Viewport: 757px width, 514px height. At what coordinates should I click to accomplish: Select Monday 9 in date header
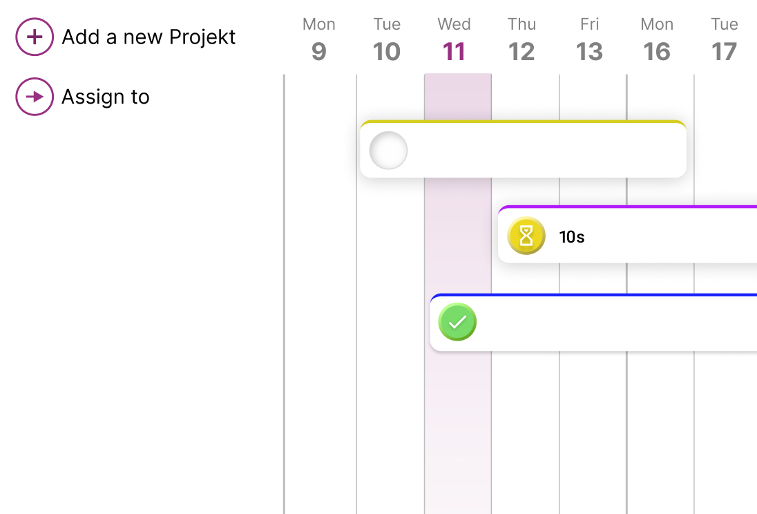pos(318,40)
